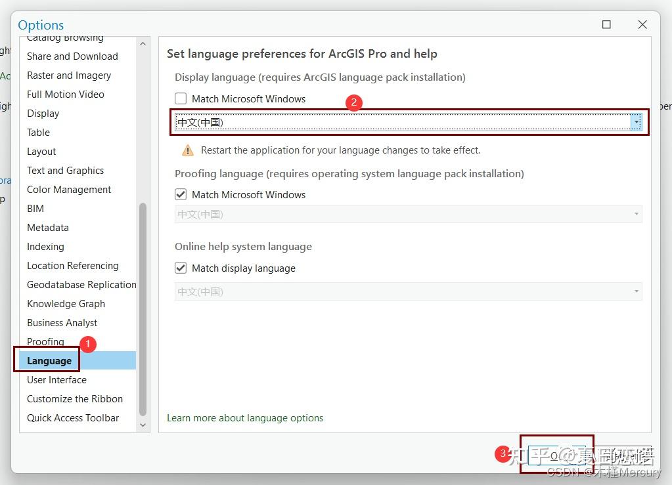Image resolution: width=672 pixels, height=485 pixels.
Task: Enable Match Microsoft Windows for display language
Action: (x=181, y=98)
